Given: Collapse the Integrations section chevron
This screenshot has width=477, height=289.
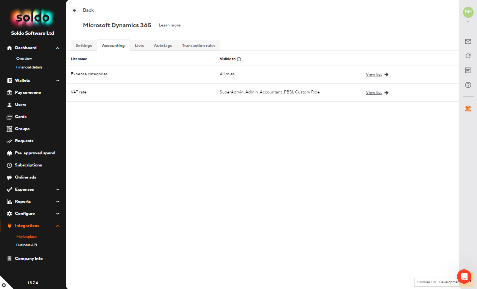Looking at the screenshot, I should click(x=58, y=226).
